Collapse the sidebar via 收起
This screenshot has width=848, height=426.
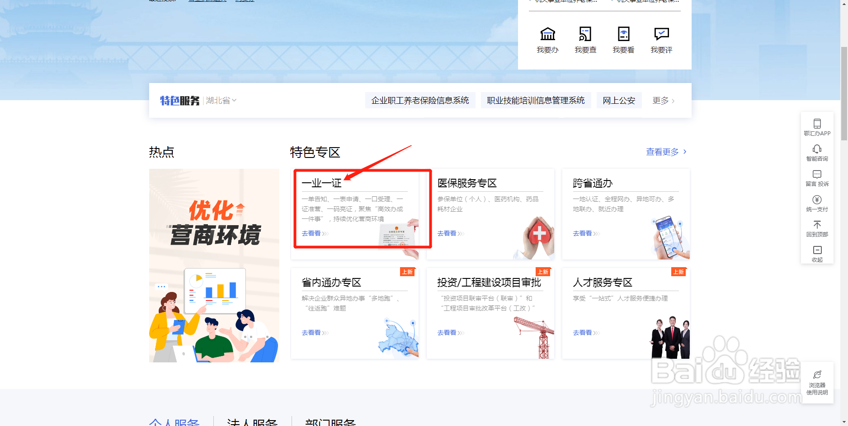817,254
